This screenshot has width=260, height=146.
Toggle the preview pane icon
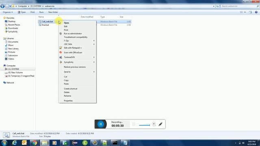[250, 12]
